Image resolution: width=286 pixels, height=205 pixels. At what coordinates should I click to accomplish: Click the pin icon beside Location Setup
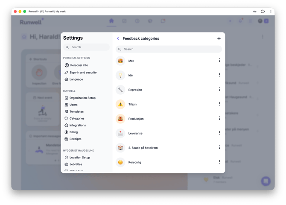click(67, 157)
